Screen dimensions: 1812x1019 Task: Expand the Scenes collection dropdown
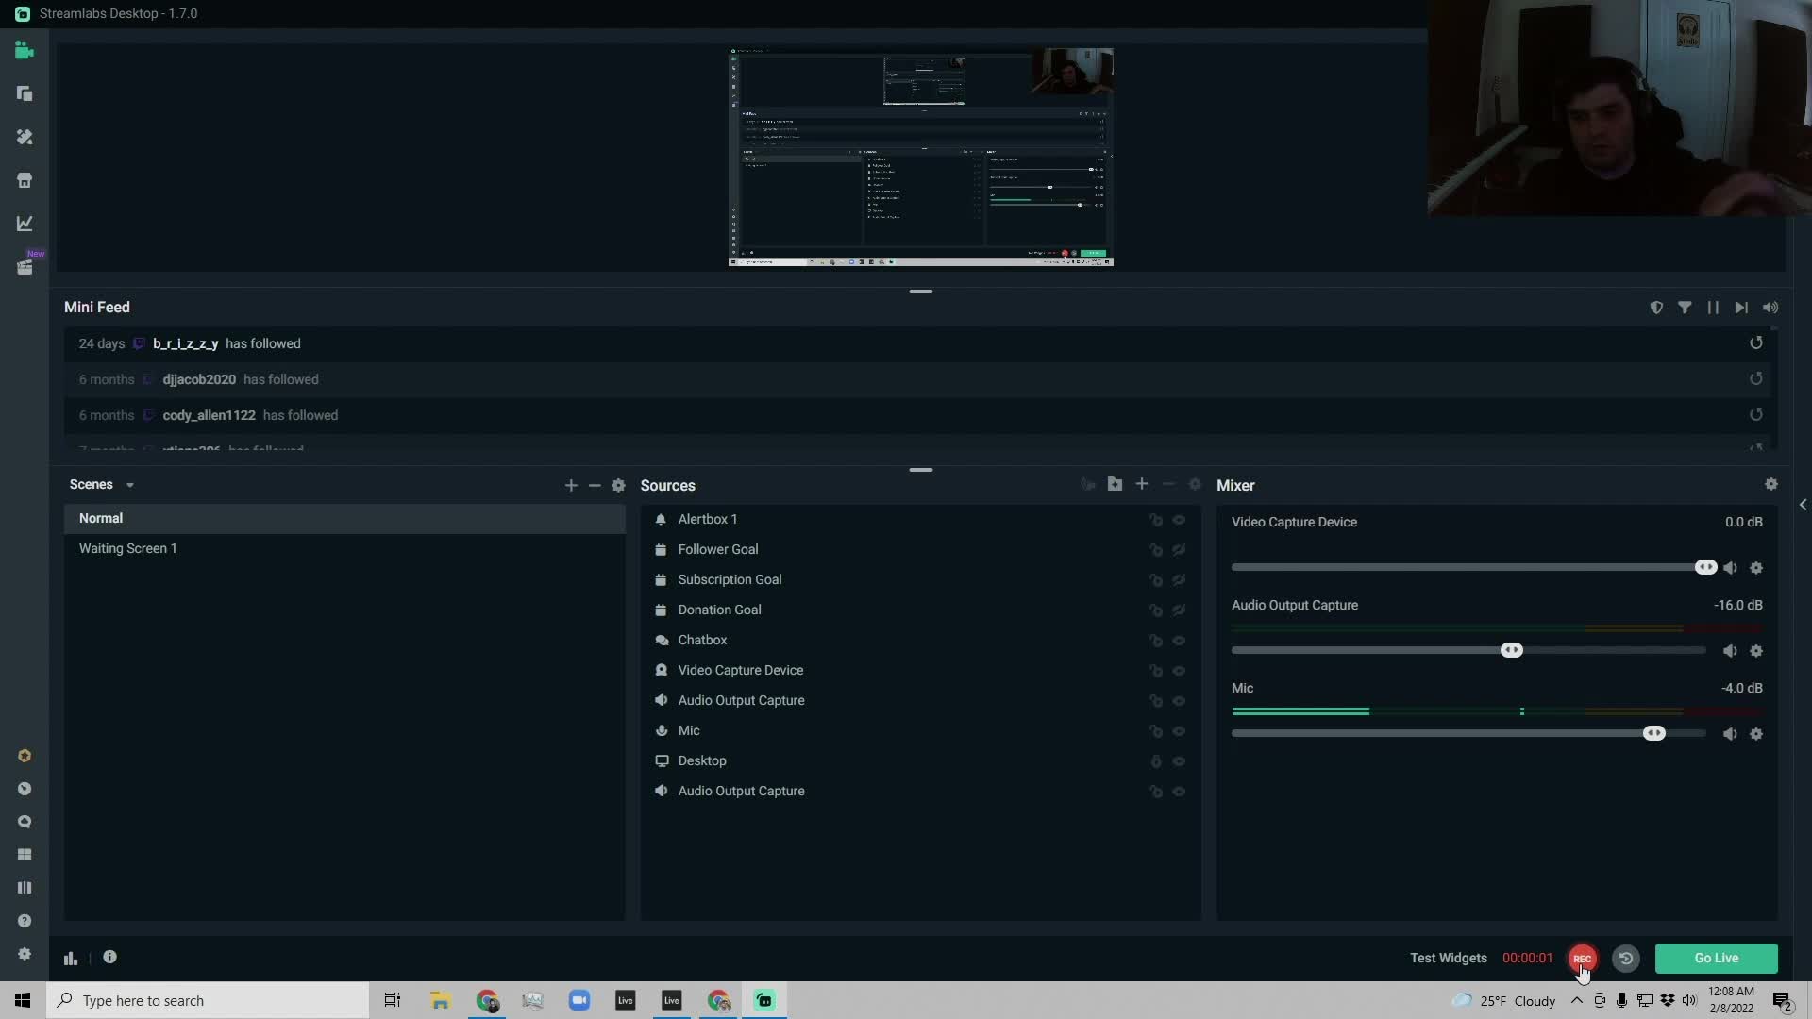130,485
